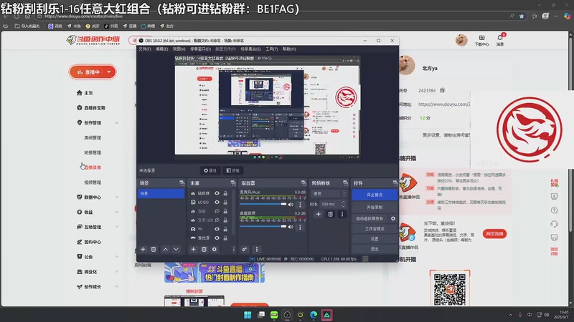
Task: Undock the 混音器 panel with float icon
Action: pos(304,183)
